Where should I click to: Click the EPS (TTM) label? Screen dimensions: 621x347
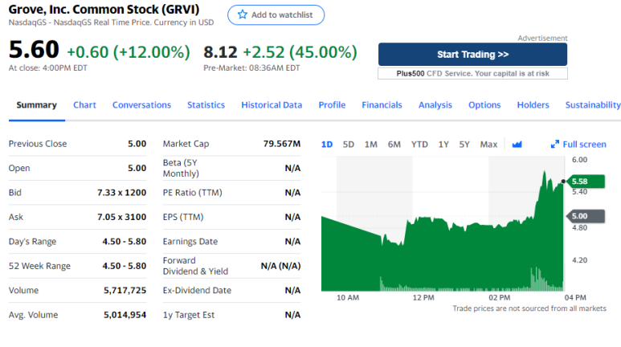(x=183, y=217)
